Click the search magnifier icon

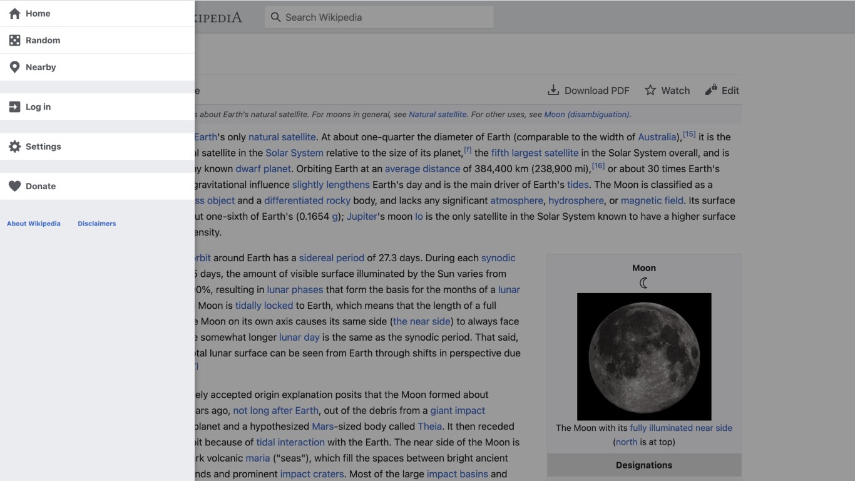(276, 17)
